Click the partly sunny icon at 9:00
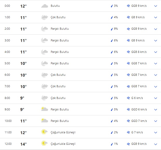Viewport: 161px width, 150px height. pyautogui.click(x=44, y=109)
